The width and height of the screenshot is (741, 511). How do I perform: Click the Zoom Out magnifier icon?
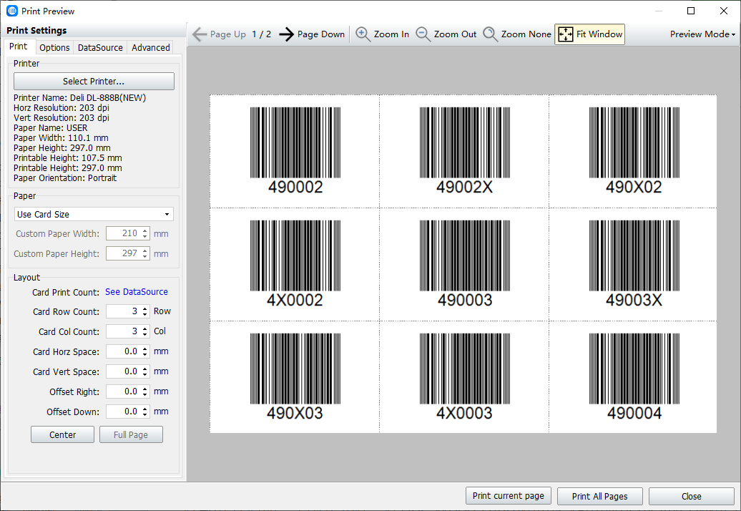tap(423, 34)
